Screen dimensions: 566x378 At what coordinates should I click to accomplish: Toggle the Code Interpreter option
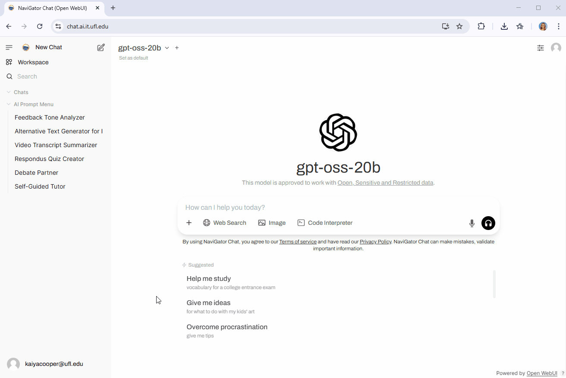(325, 223)
